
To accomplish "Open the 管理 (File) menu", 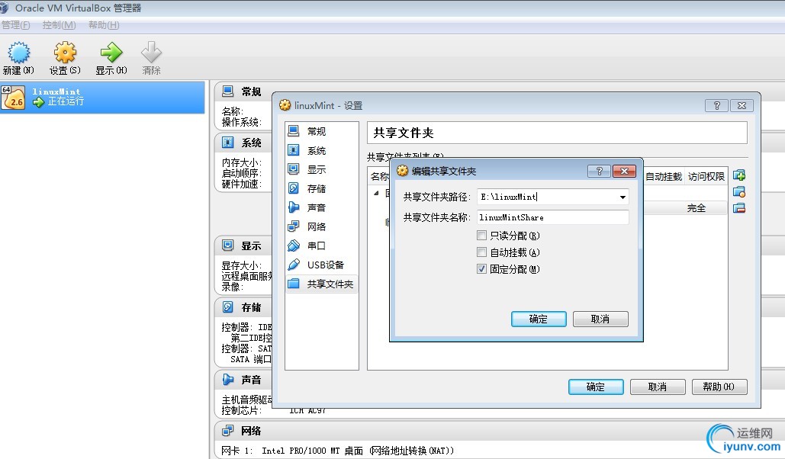I will pyautogui.click(x=15, y=25).
